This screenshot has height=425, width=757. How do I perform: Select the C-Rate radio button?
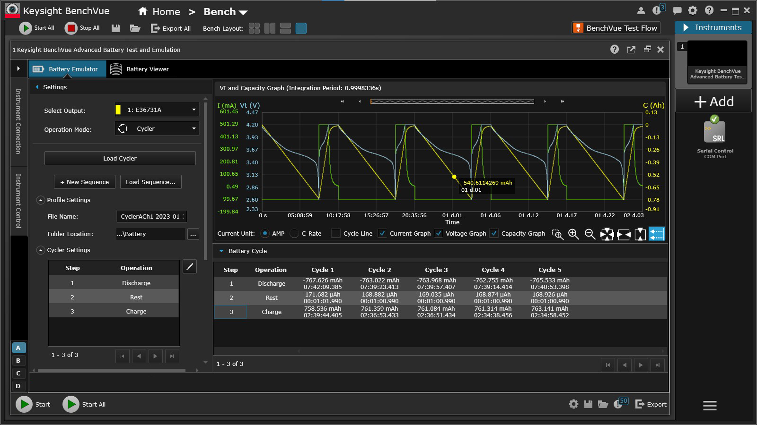pyautogui.click(x=294, y=233)
